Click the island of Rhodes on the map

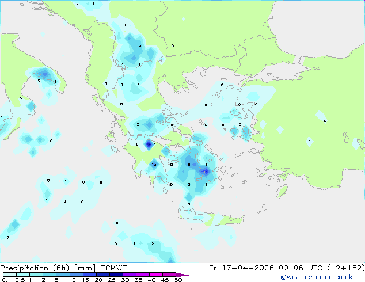point(282,191)
